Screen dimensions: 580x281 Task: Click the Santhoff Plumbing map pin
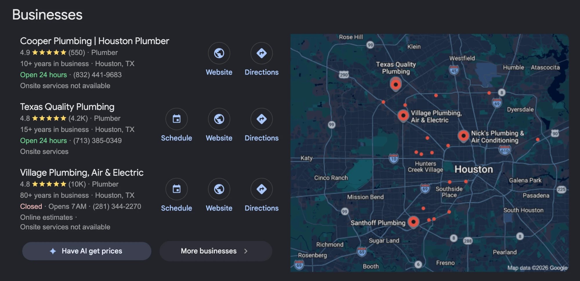pyautogui.click(x=413, y=222)
